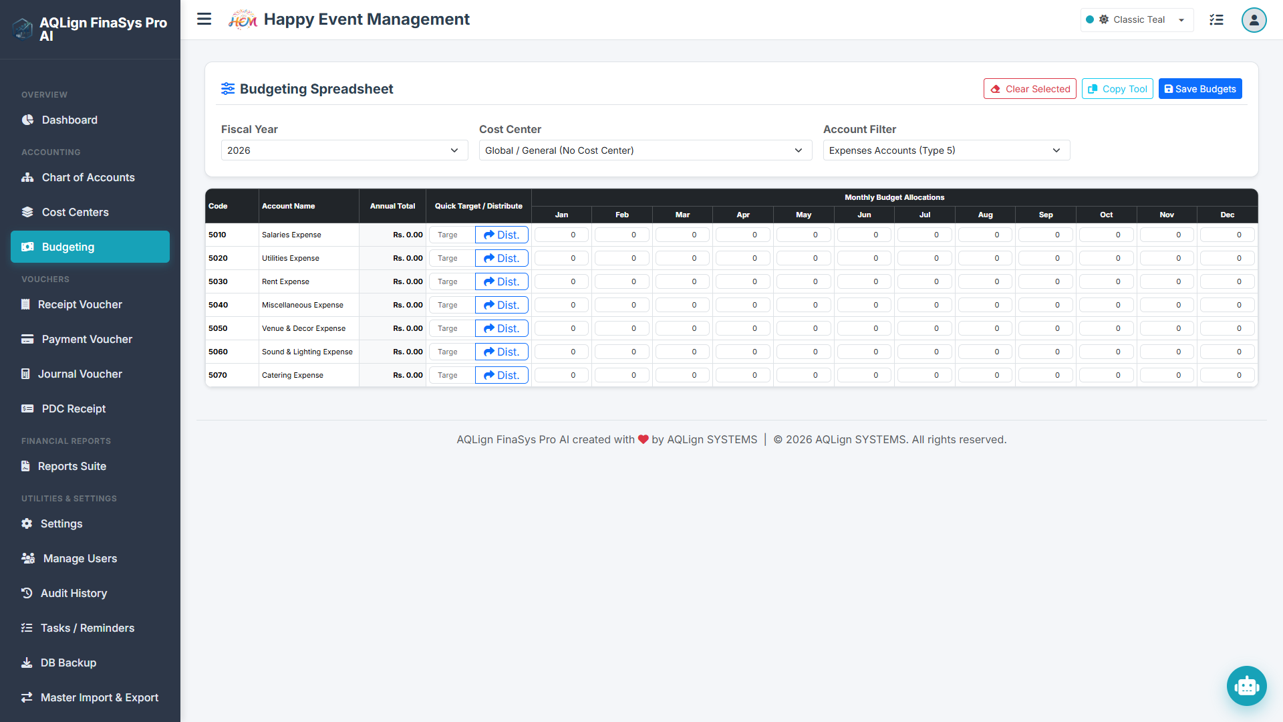Screen dimensions: 1283x722
Task: Click the Monthly Budget Allocations header
Action: point(894,197)
